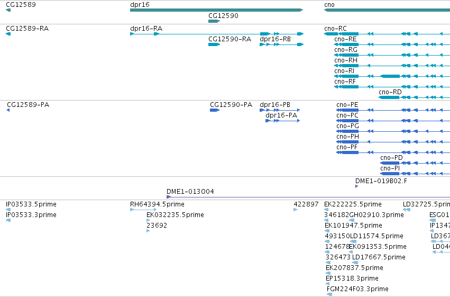Click the dpr16 gene span bar
This screenshot has width=450, height=297.
pyautogui.click(x=217, y=10)
